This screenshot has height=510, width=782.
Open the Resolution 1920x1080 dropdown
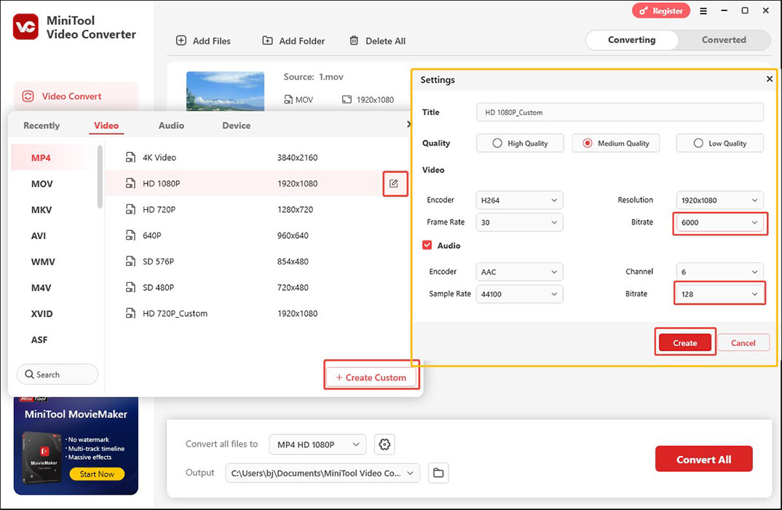tap(719, 200)
